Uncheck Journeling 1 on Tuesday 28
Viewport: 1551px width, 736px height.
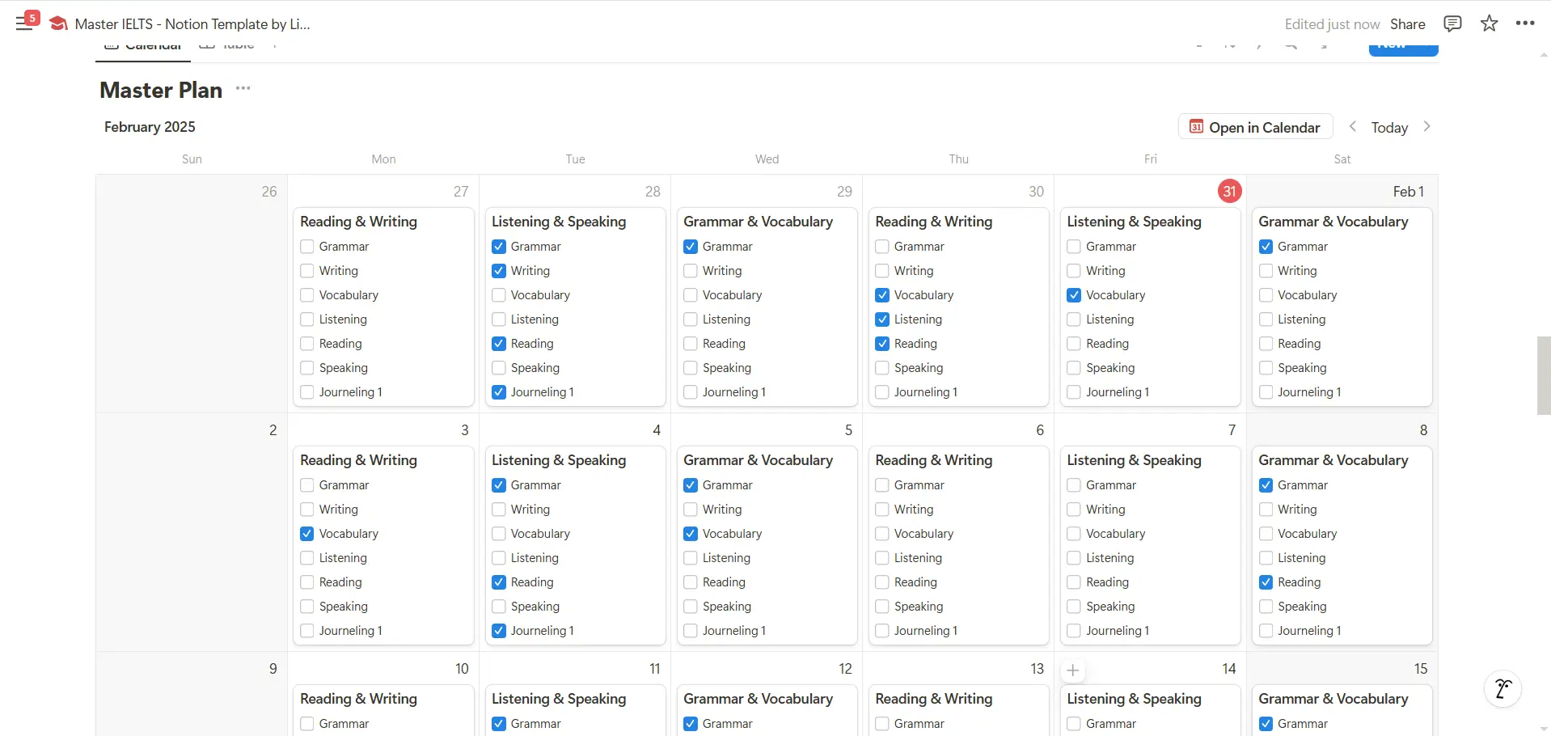point(499,392)
